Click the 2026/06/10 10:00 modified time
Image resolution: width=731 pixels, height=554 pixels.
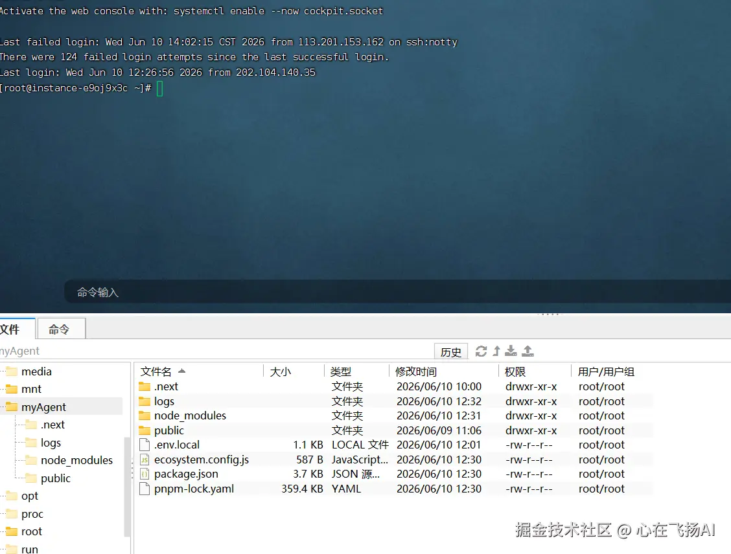point(439,386)
